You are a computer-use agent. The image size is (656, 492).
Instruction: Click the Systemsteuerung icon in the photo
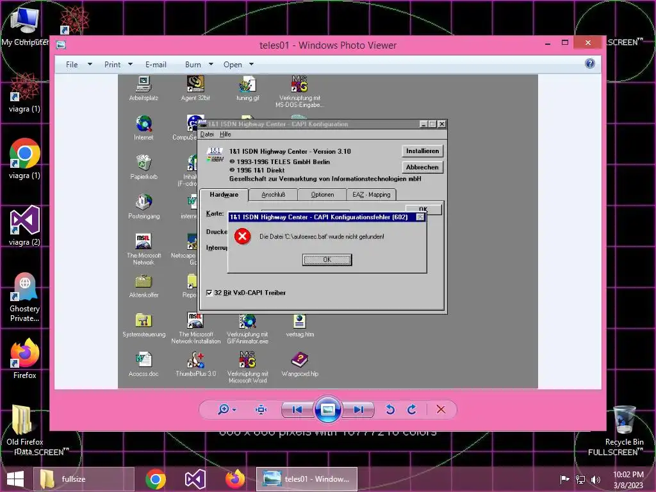(x=143, y=325)
